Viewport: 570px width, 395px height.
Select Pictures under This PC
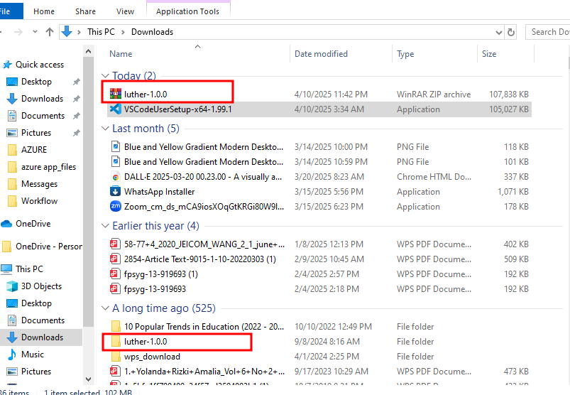[x=36, y=372]
